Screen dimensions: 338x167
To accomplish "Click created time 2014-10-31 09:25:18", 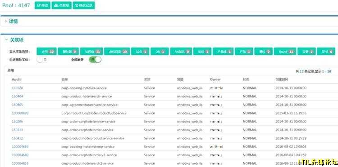I will click(291, 138).
